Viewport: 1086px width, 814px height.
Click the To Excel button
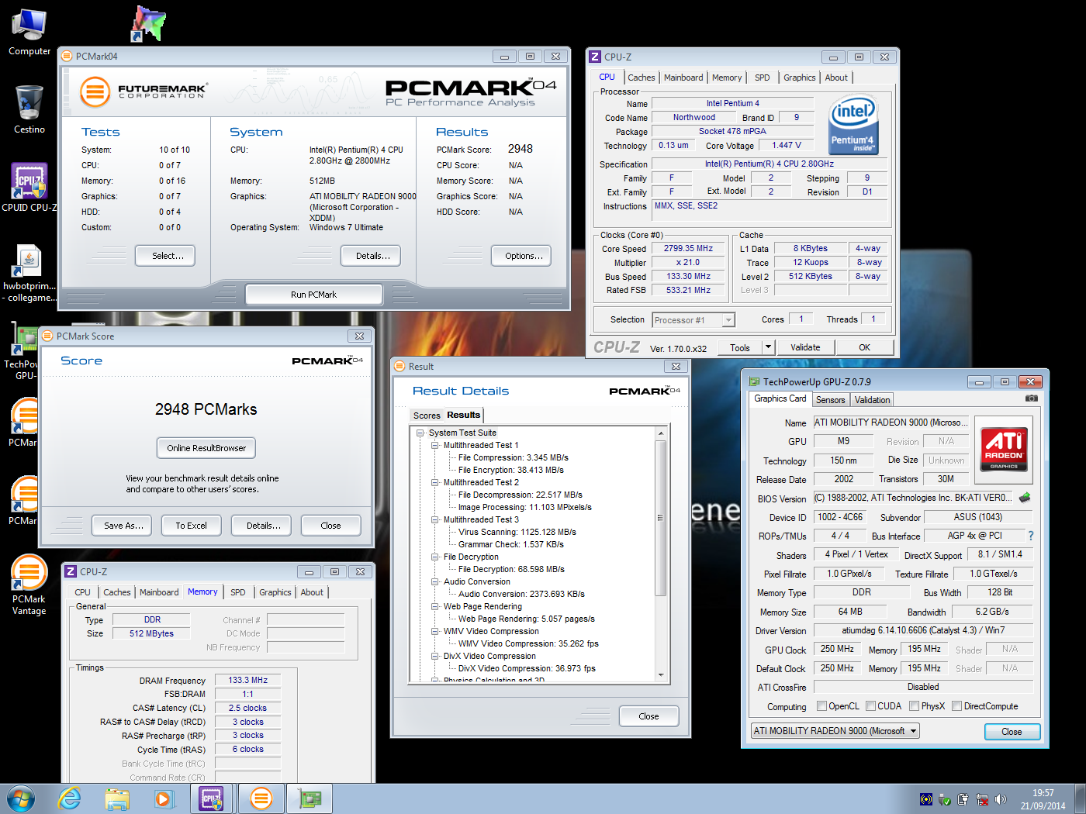click(191, 526)
